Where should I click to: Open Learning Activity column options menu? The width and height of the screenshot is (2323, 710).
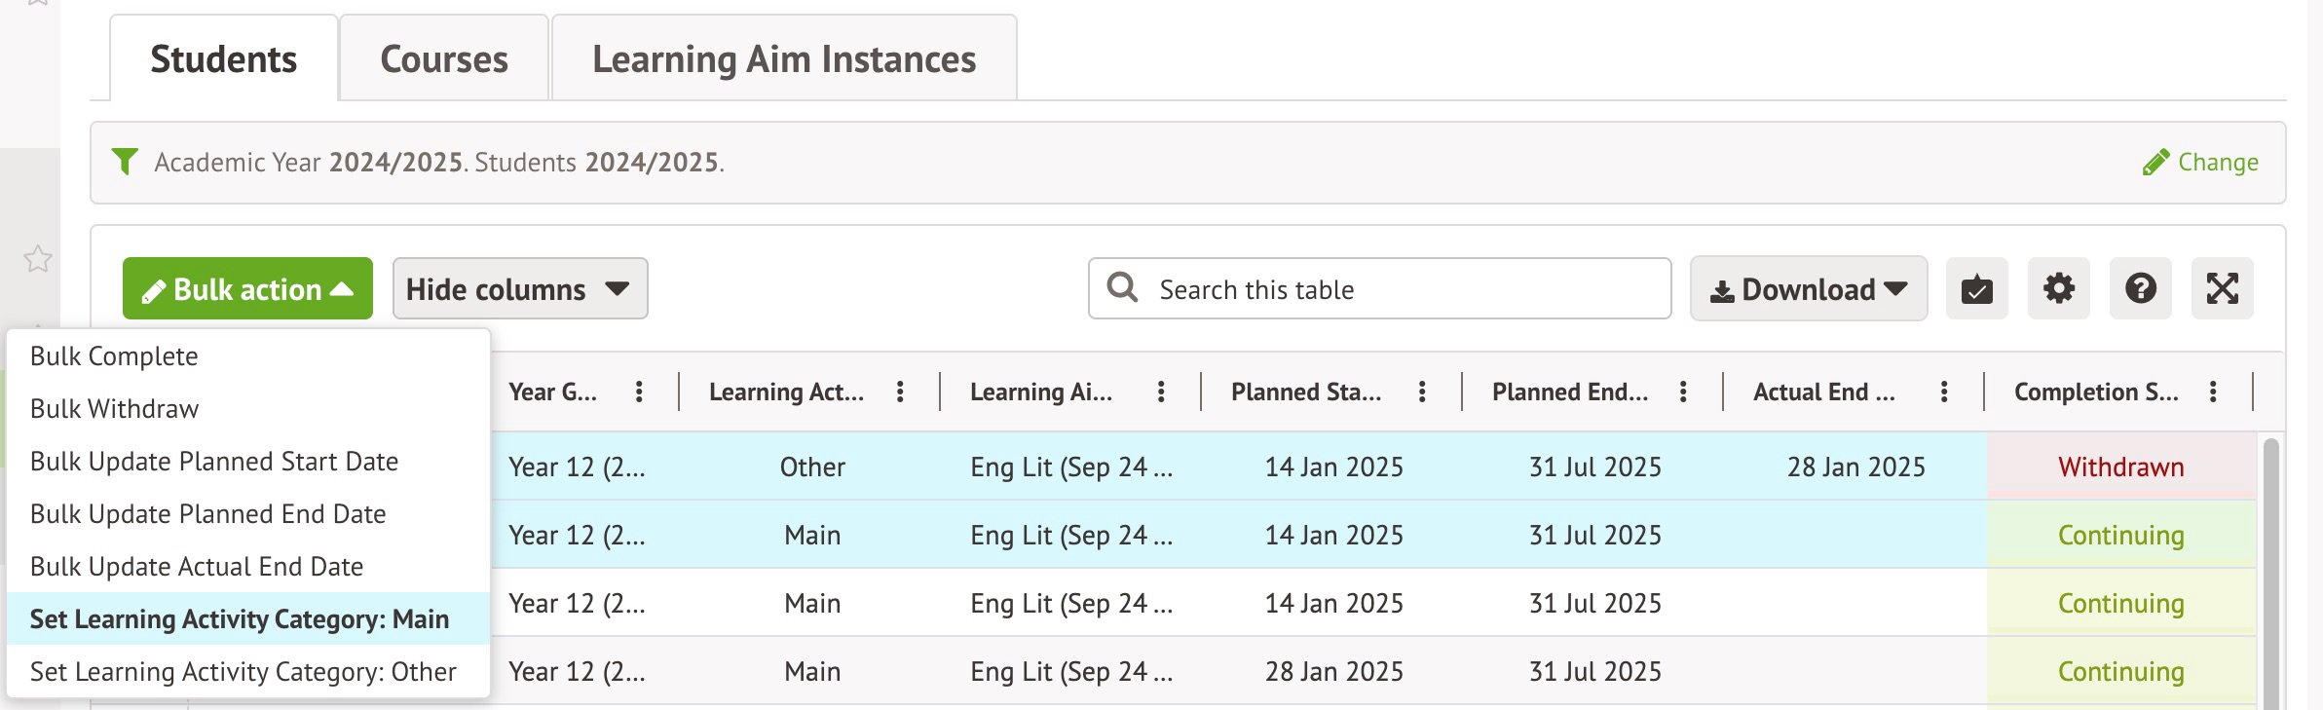click(x=900, y=392)
